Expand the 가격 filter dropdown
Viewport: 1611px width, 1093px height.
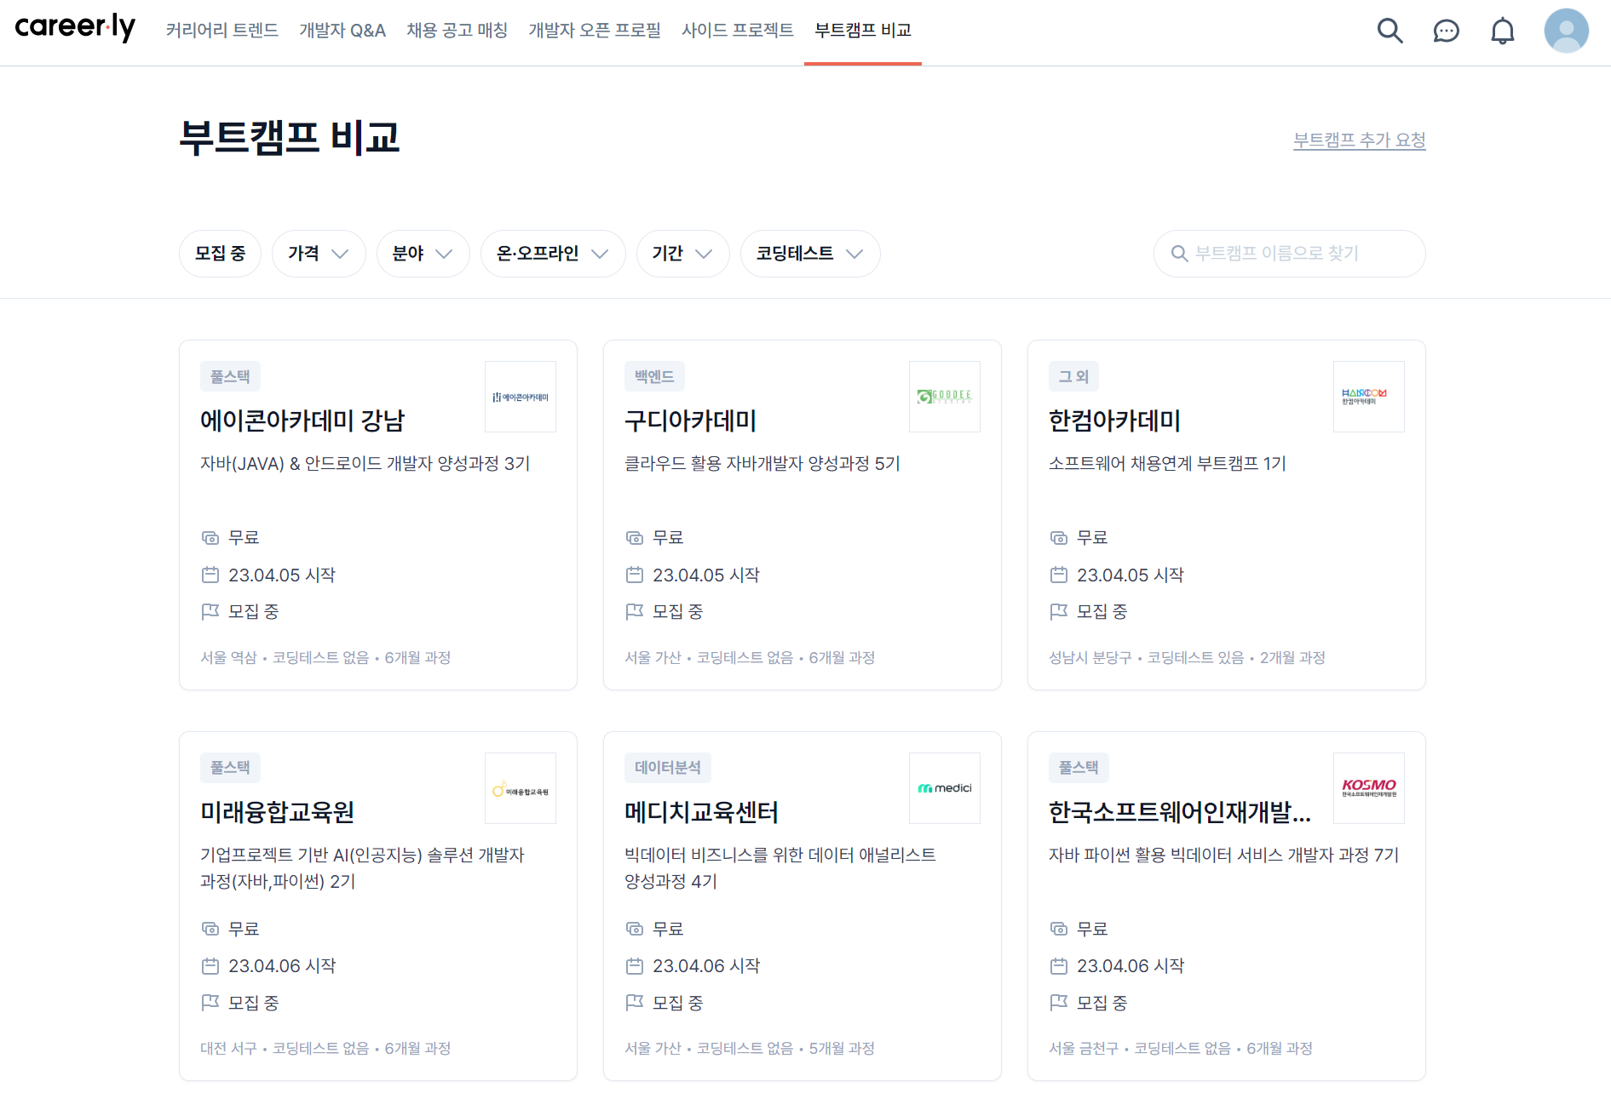click(319, 254)
